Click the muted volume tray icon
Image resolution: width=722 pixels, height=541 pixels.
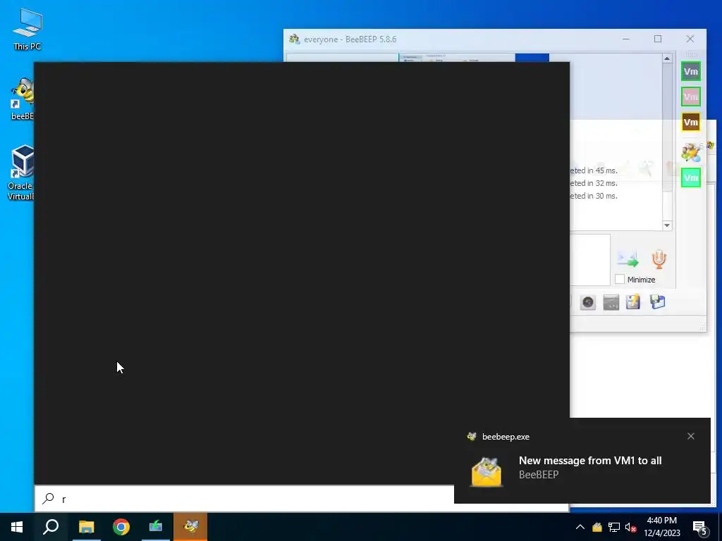tap(630, 527)
